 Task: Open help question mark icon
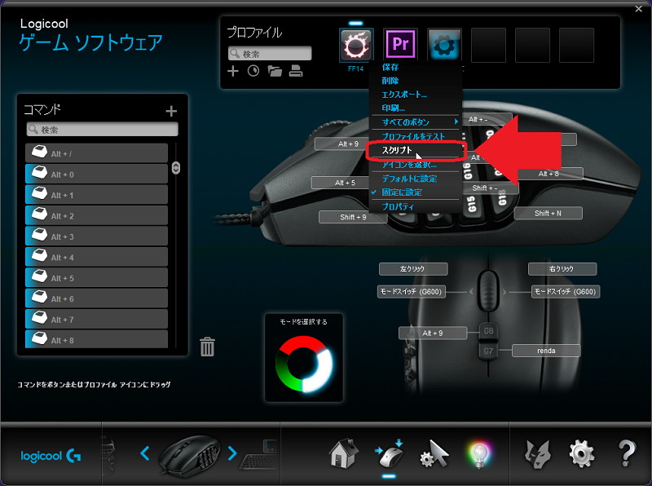(627, 453)
